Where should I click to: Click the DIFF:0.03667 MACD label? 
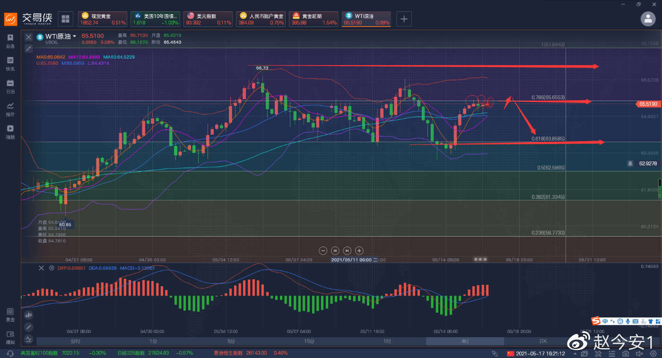(x=71, y=268)
